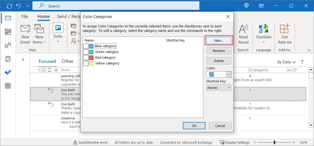Click the zoom in plus button
The width and height of the screenshot is (314, 146).
click(x=294, y=142)
